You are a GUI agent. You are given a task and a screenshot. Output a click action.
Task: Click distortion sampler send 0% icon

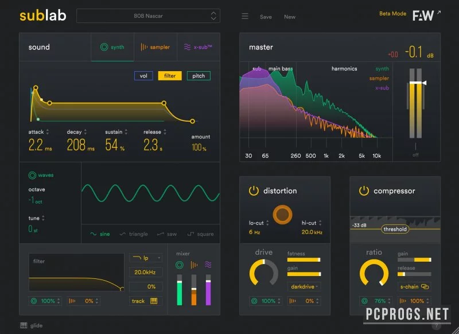tap(292, 301)
